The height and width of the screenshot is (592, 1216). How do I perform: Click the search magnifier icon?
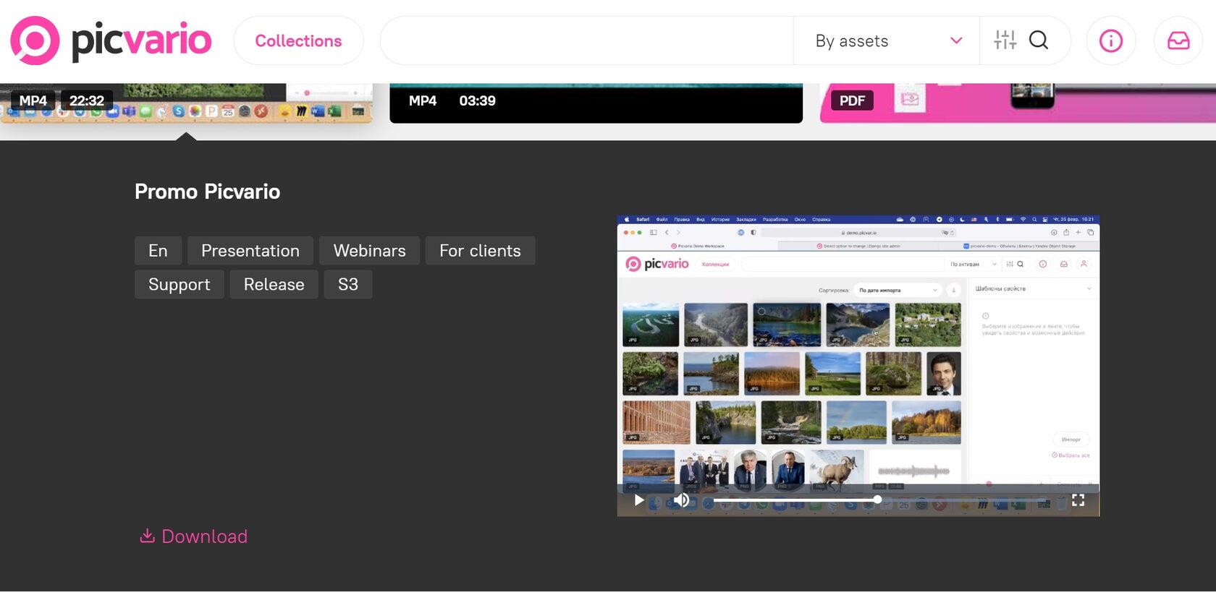(x=1038, y=40)
